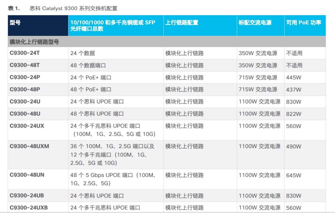Click the "标配交流电源" column header
The image size is (335, 213).
tap(261, 26)
